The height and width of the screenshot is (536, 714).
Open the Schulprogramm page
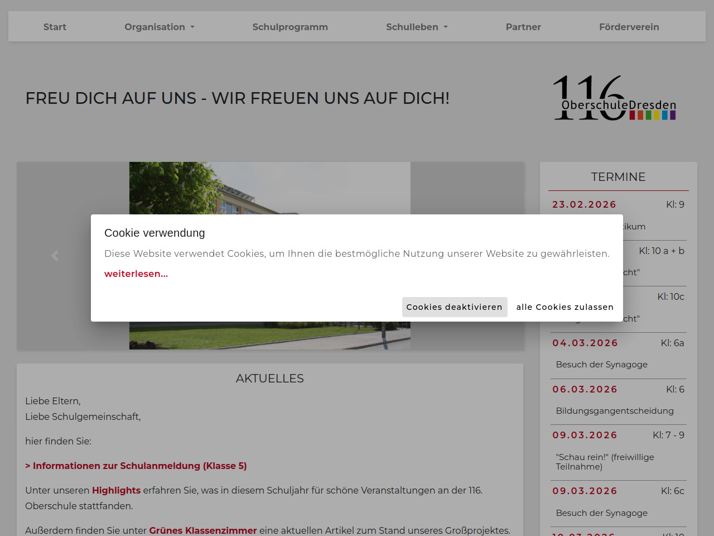click(x=290, y=27)
